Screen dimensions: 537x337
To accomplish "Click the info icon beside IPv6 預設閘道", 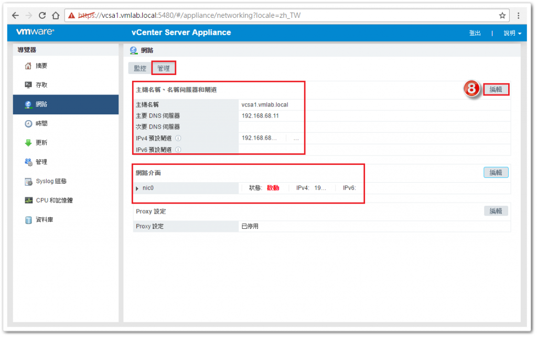I will coord(178,150).
